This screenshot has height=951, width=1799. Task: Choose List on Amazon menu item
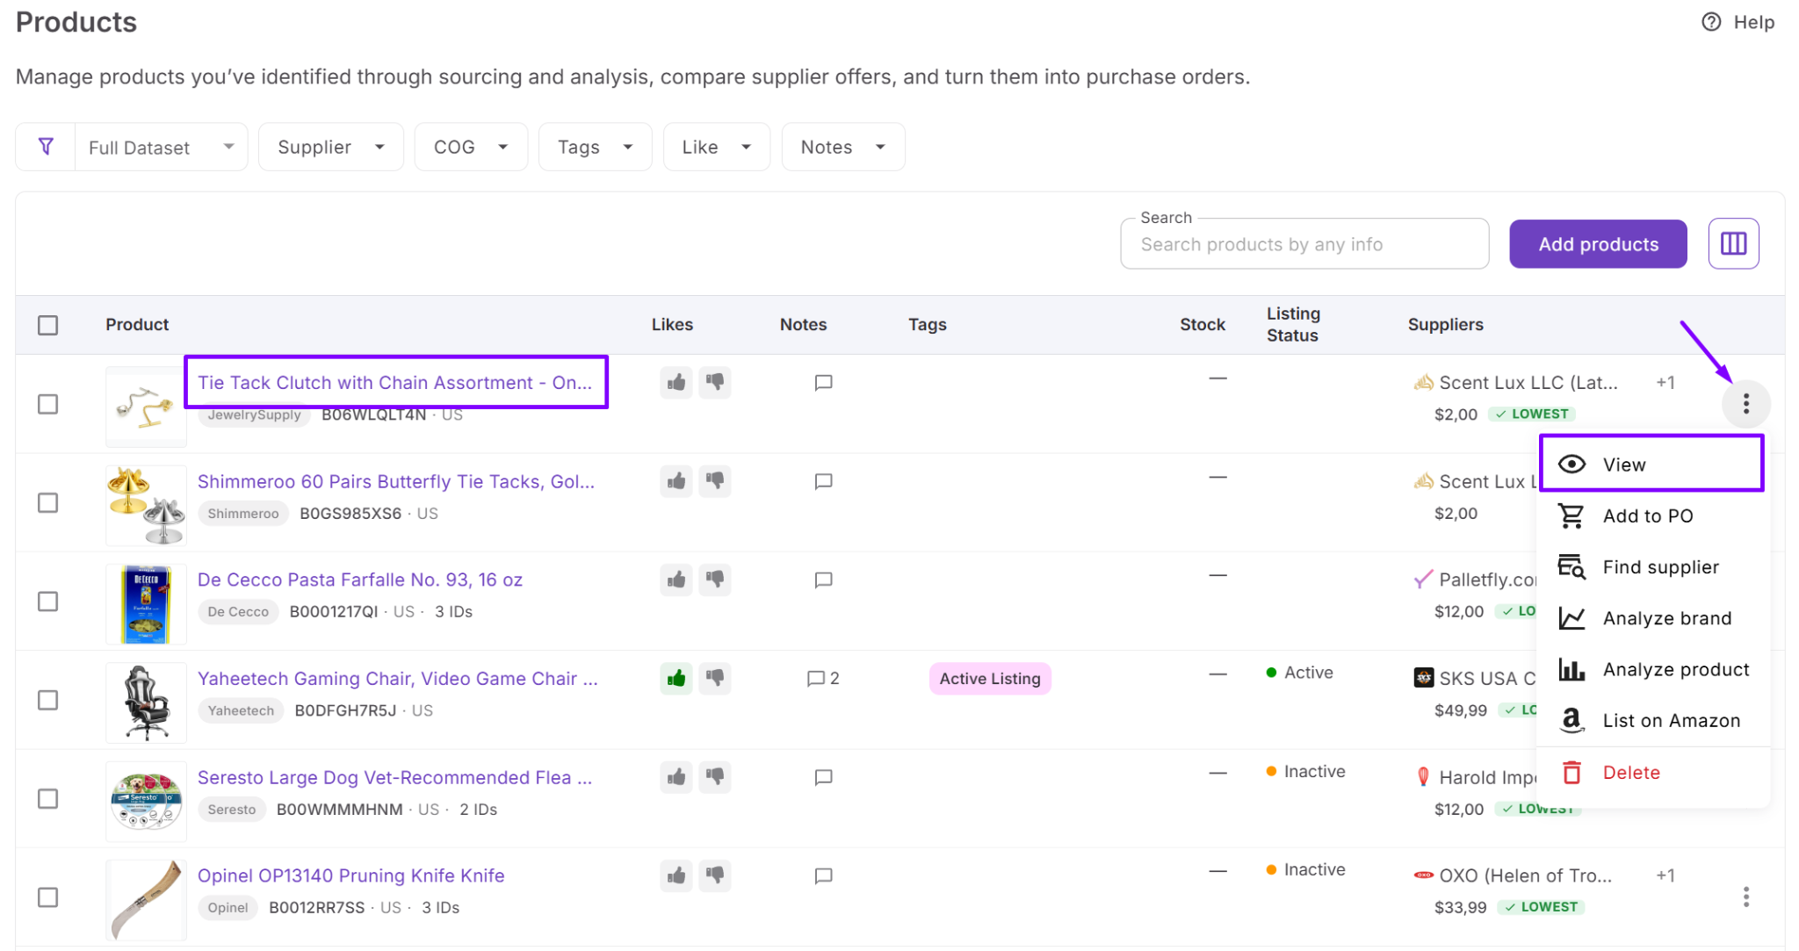1651,720
